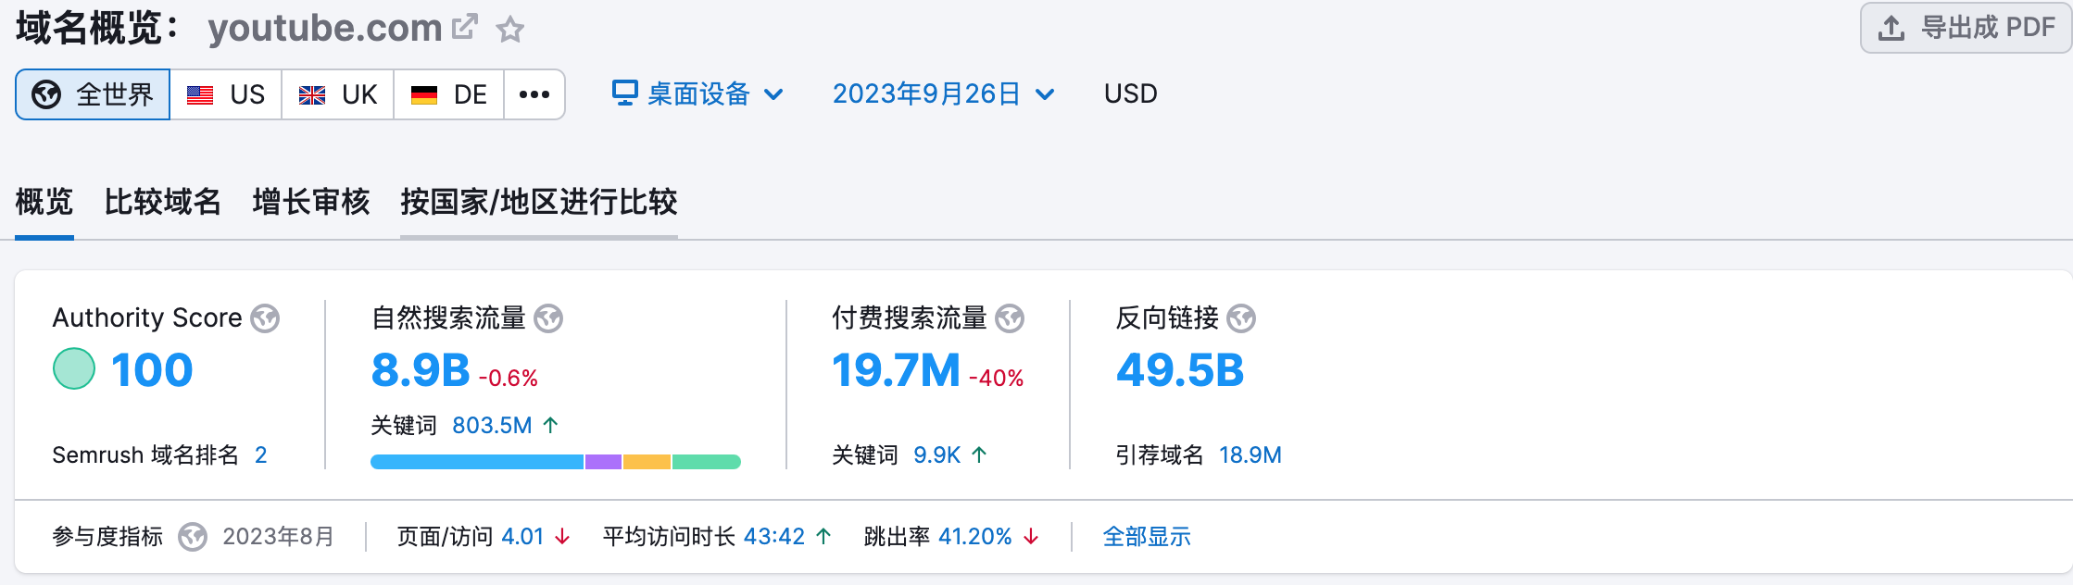This screenshot has width=2073, height=585.
Task: Click the -0.6% organic traffic change
Action: [508, 378]
